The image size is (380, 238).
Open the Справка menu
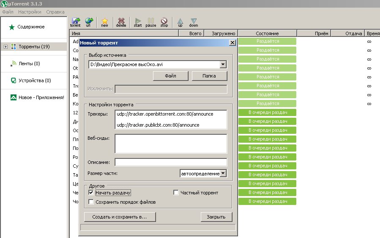pos(55,12)
